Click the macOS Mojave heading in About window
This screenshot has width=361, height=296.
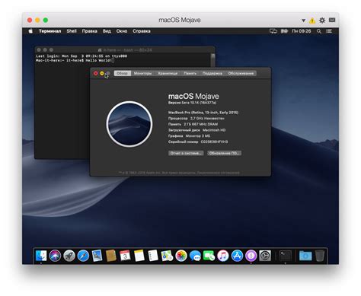point(193,96)
